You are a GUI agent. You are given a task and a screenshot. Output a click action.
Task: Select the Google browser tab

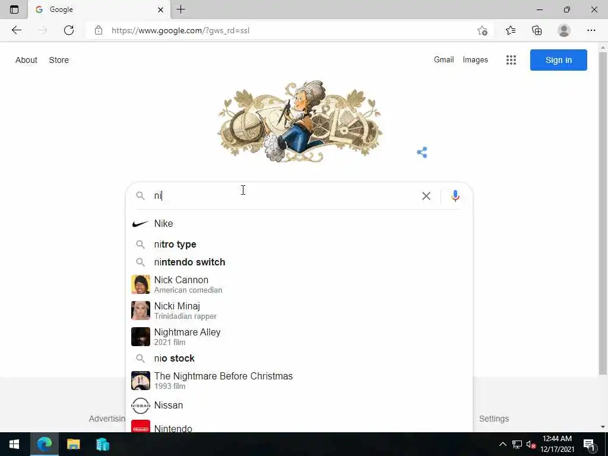[x=99, y=9]
